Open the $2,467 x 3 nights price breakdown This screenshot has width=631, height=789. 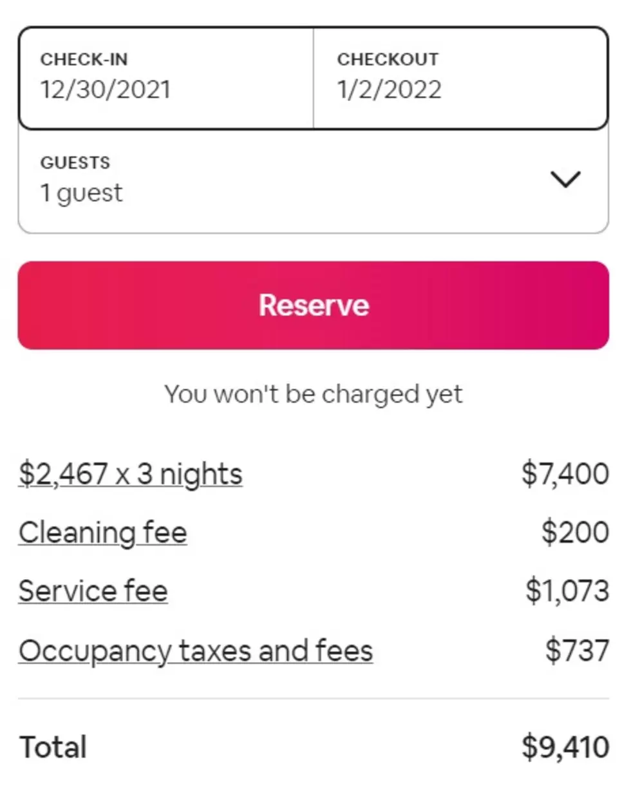pos(131,475)
